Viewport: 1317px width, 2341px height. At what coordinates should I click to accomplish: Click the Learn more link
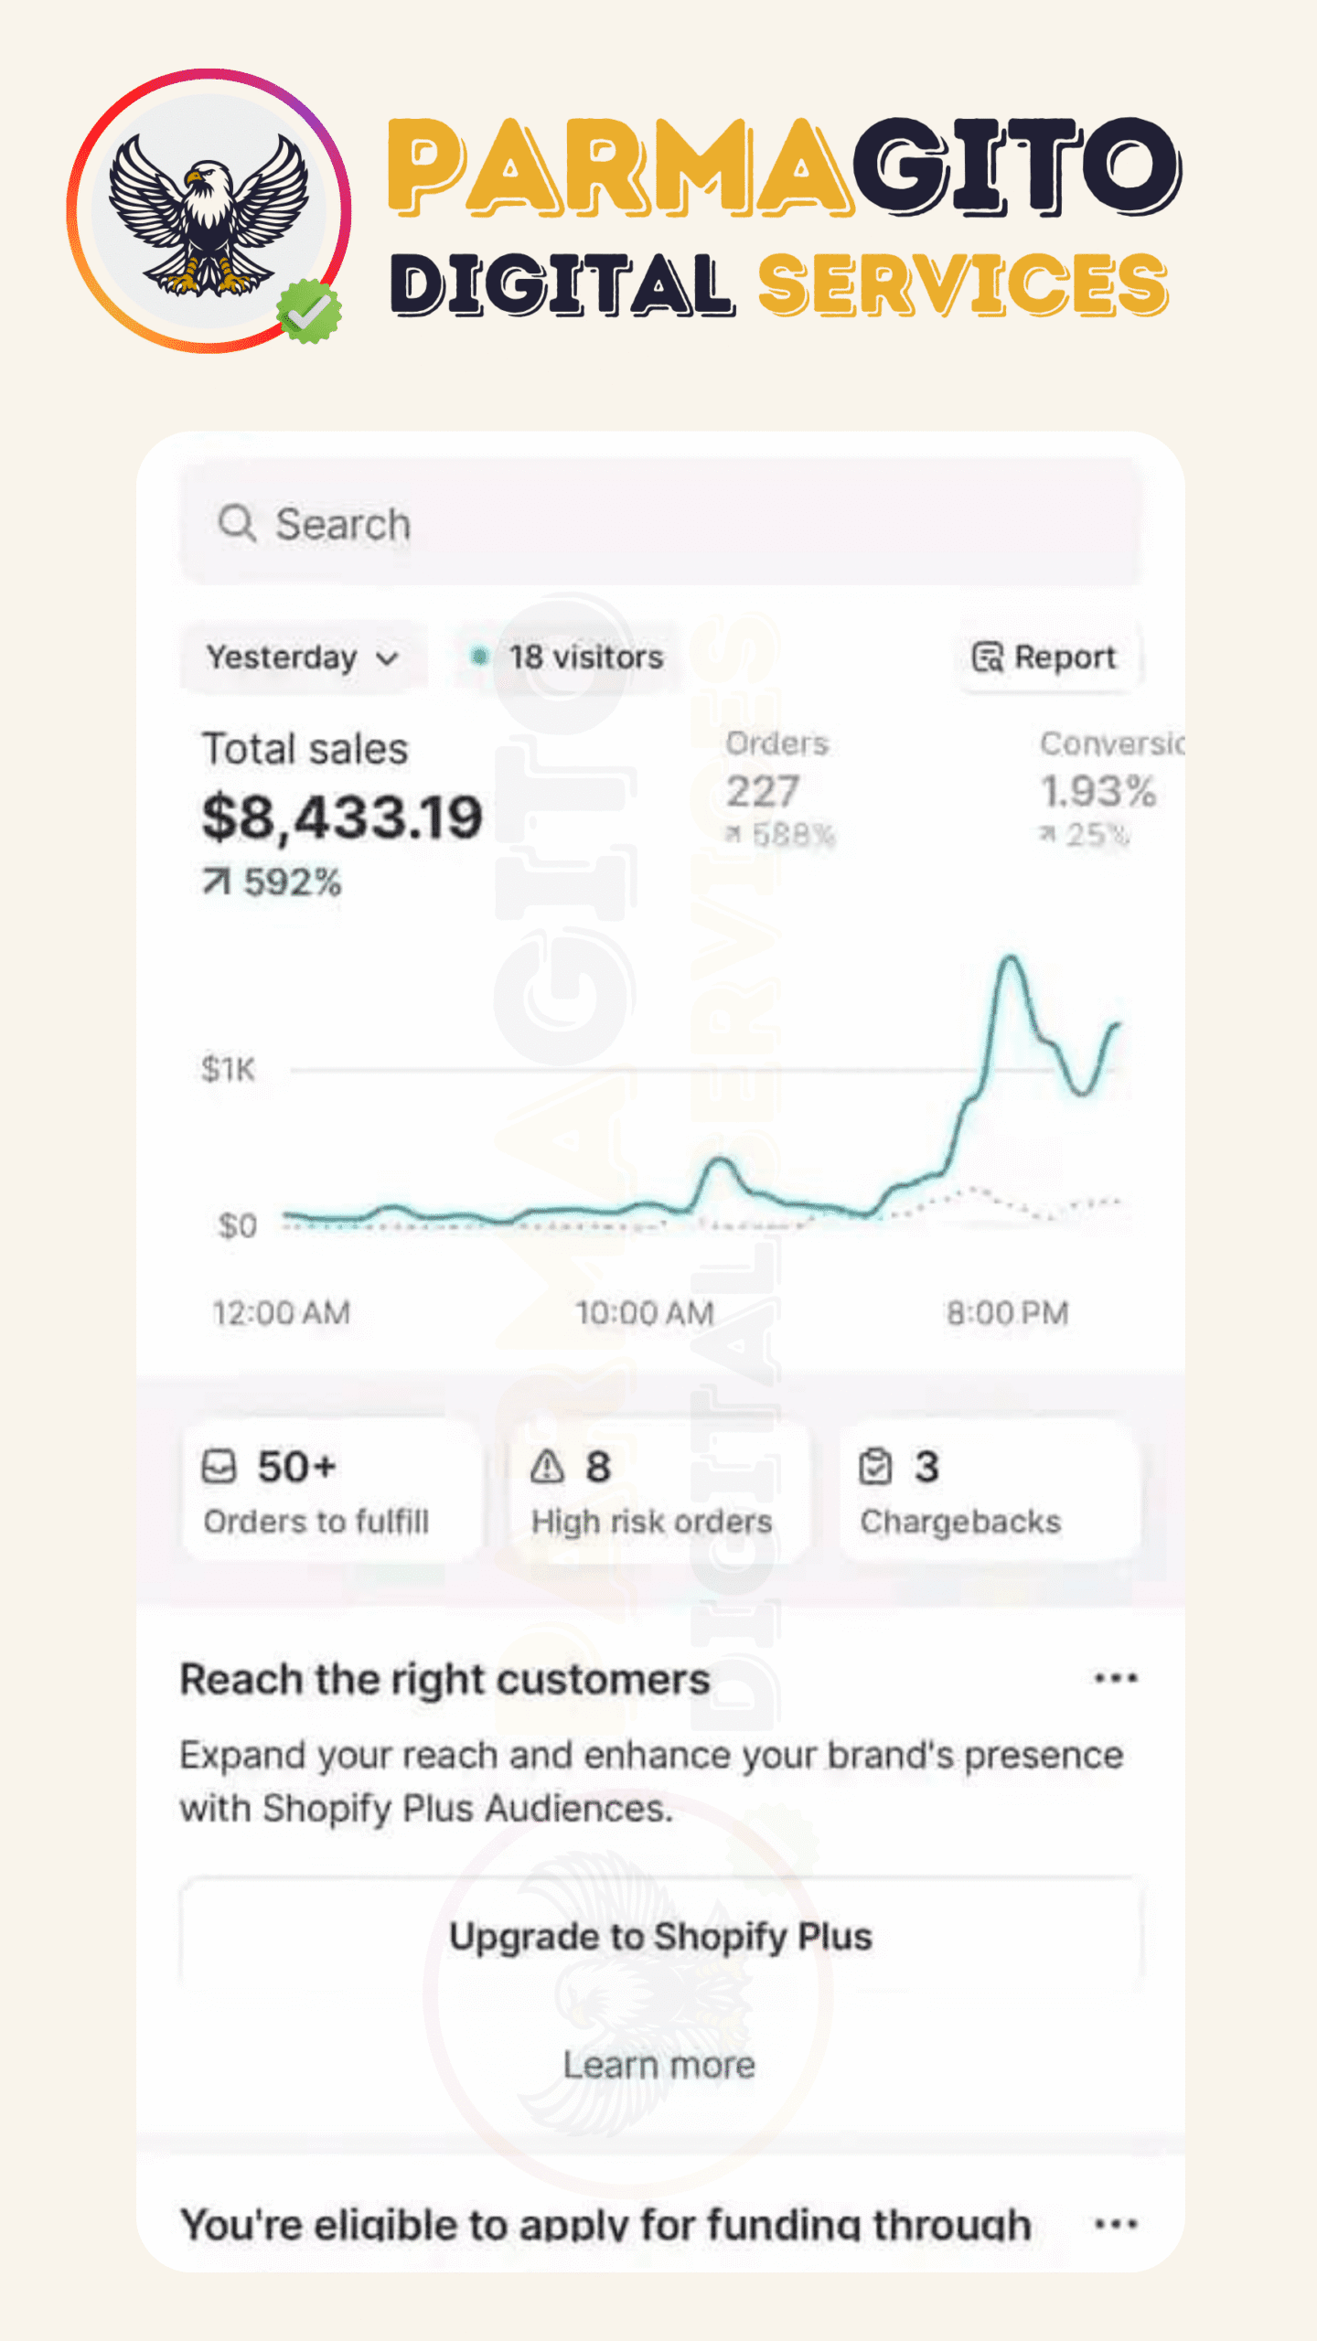pos(659,2065)
